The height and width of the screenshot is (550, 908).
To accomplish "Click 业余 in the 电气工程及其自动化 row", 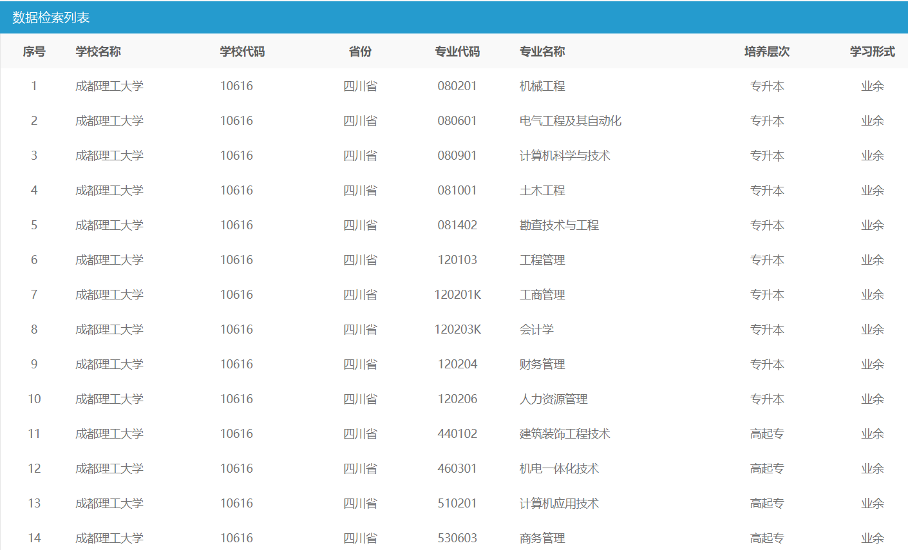I will click(873, 121).
